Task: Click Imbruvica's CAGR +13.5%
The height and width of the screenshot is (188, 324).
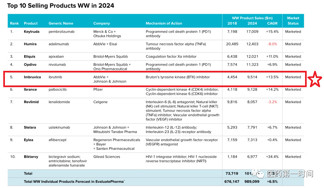Action: [272, 77]
